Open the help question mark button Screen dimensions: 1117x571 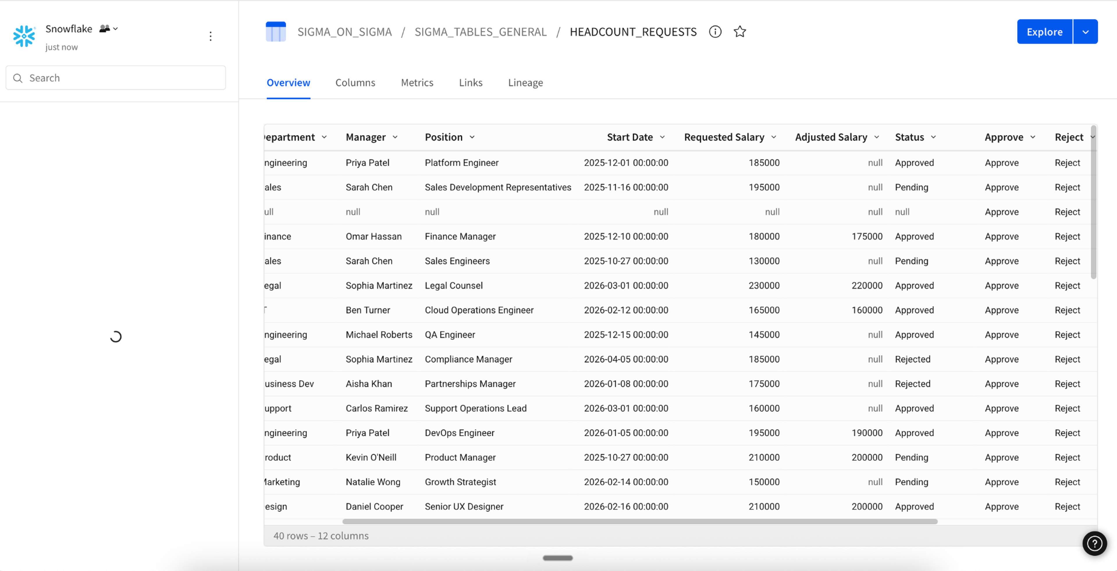coord(1094,543)
